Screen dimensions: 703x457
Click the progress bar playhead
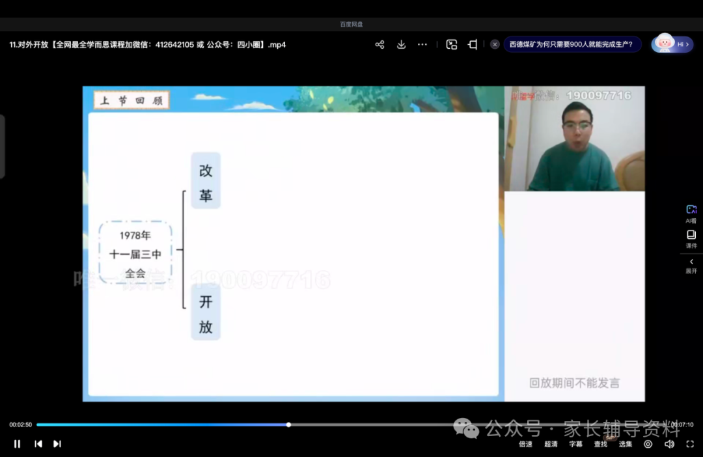coord(289,424)
